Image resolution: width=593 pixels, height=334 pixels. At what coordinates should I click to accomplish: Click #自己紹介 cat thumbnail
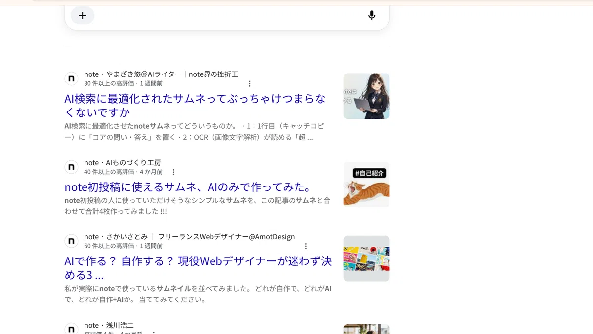click(367, 185)
